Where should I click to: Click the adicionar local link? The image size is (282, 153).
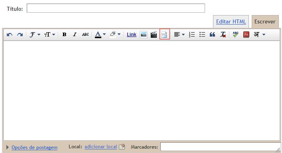tap(101, 147)
